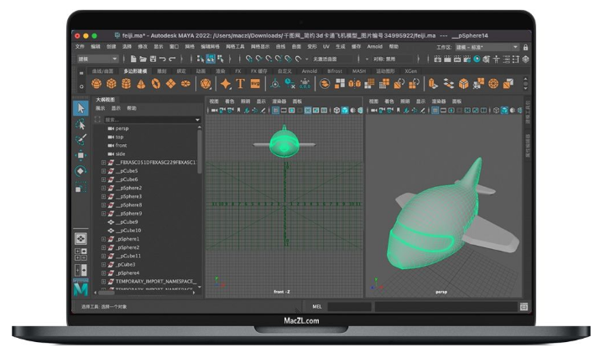The image size is (610, 363).
Task: Create a polygon sphere from the shelf
Action: pos(96,84)
